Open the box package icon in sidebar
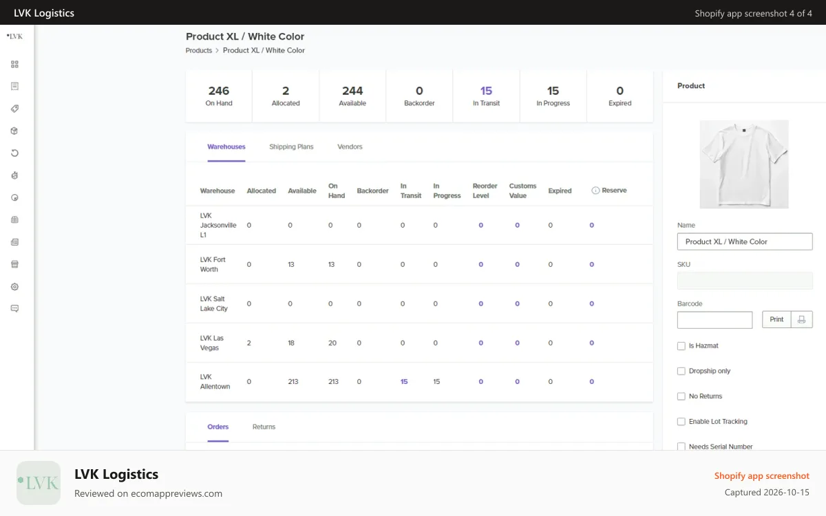826x516 pixels. tap(14, 131)
